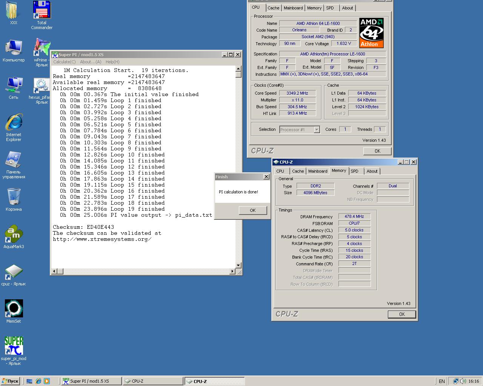
Task: Select the MemSet desktop icon
Action: [x=14, y=311]
